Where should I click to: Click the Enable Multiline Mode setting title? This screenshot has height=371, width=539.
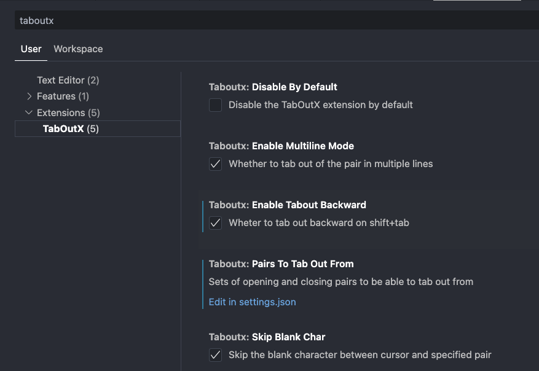point(281,146)
